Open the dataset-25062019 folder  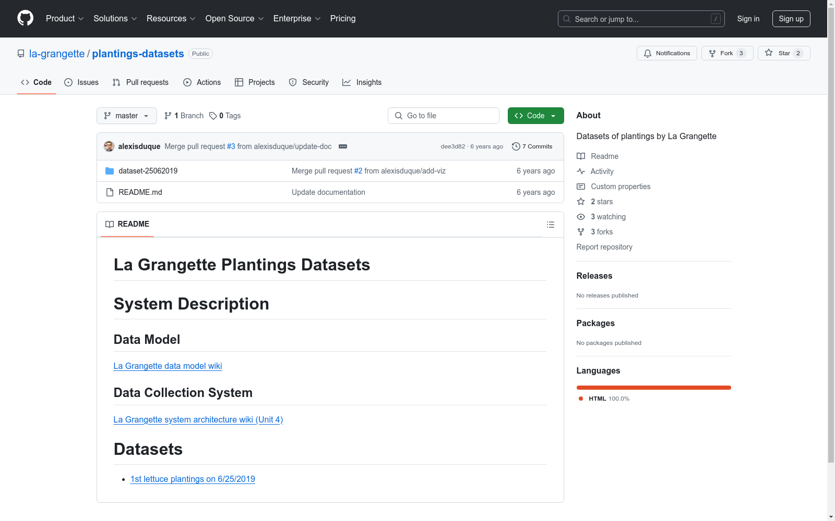tap(148, 171)
